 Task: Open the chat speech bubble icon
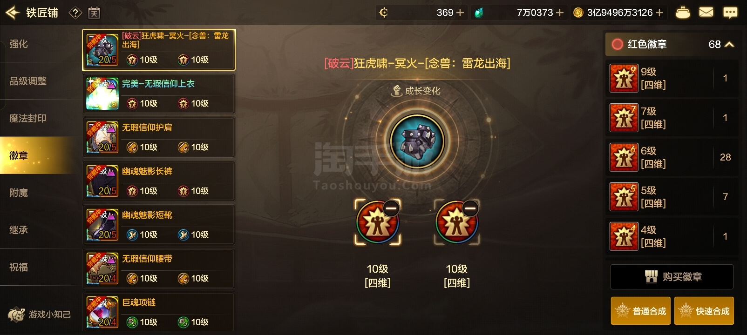(730, 13)
